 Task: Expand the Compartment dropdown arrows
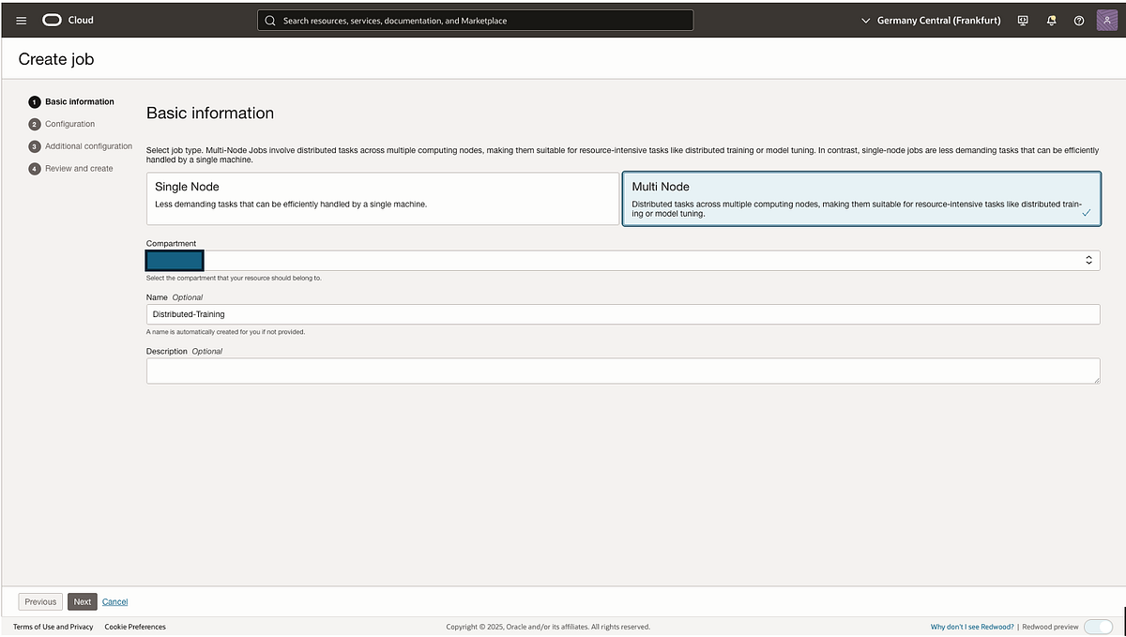point(1088,260)
